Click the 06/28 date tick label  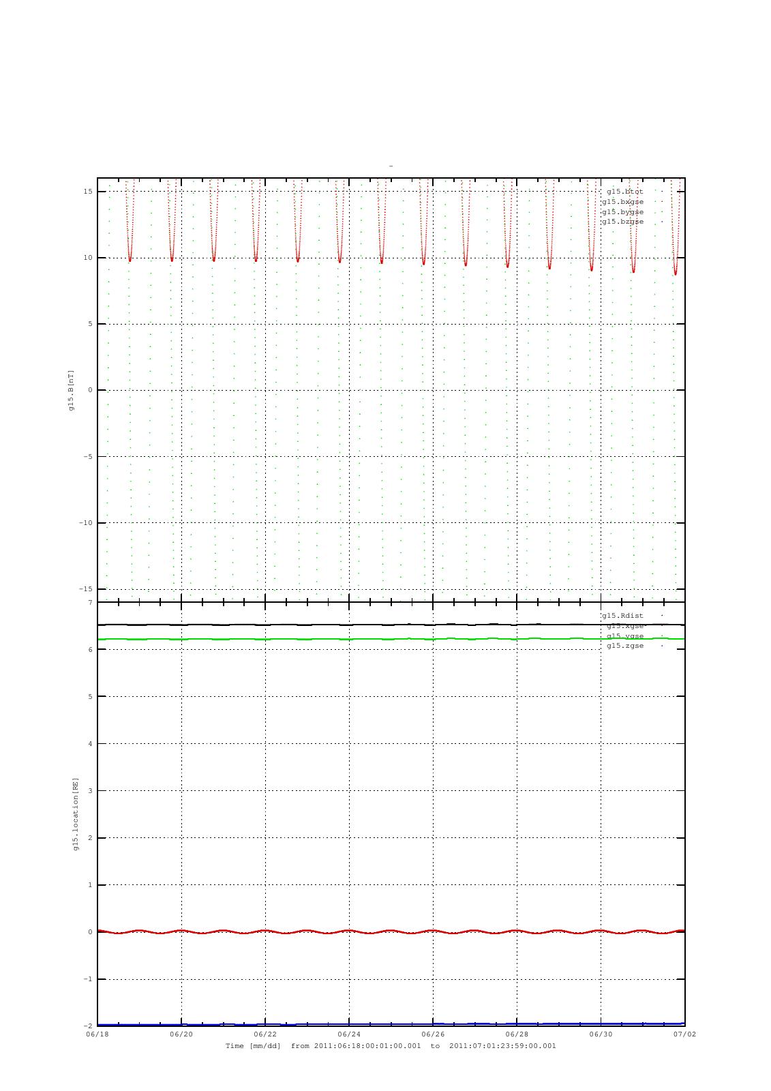pyautogui.click(x=517, y=1034)
